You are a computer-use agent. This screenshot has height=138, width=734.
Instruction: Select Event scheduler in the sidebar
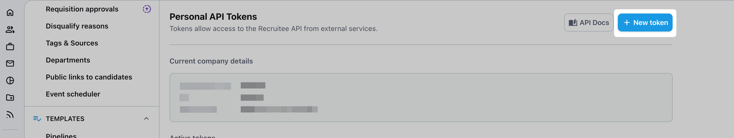click(x=73, y=94)
